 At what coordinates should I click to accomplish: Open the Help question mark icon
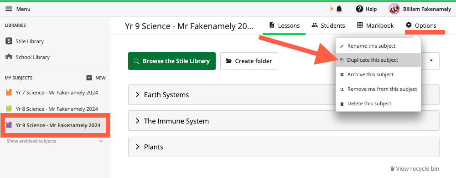[x=359, y=9]
